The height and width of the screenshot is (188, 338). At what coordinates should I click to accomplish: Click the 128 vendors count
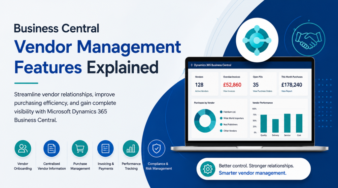pos(199,85)
